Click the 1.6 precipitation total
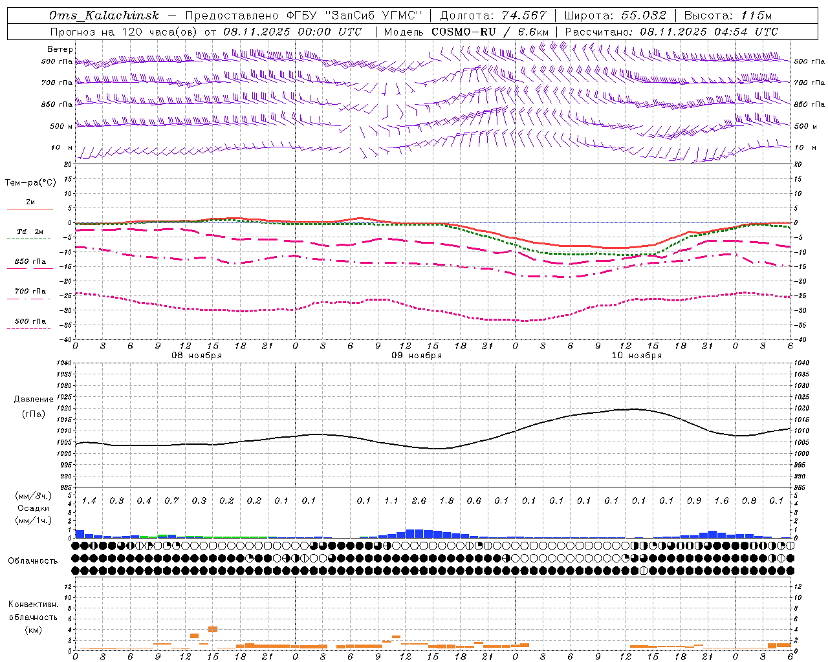The width and height of the screenshot is (828, 662). pos(721,501)
